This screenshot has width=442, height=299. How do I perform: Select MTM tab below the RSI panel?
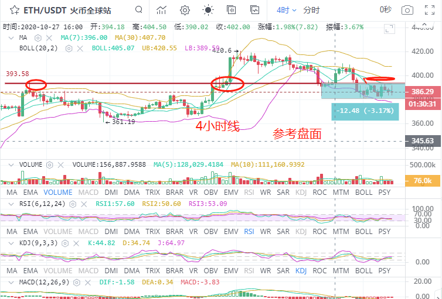(x=341, y=232)
